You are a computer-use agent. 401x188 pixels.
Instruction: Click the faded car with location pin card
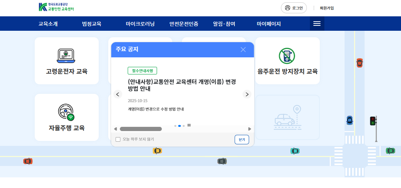tap(287, 117)
